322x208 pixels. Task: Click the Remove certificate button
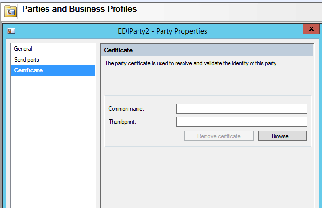point(219,136)
